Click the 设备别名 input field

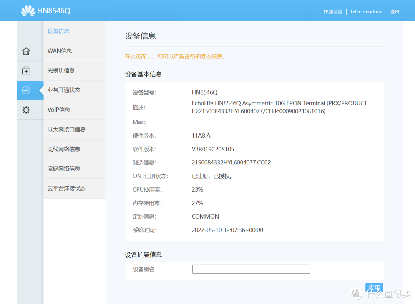(x=251, y=269)
